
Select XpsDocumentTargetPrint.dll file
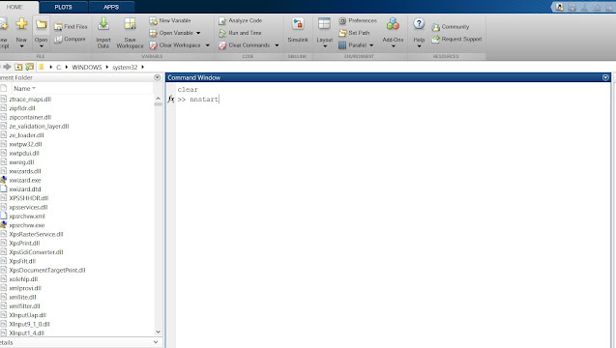click(47, 271)
